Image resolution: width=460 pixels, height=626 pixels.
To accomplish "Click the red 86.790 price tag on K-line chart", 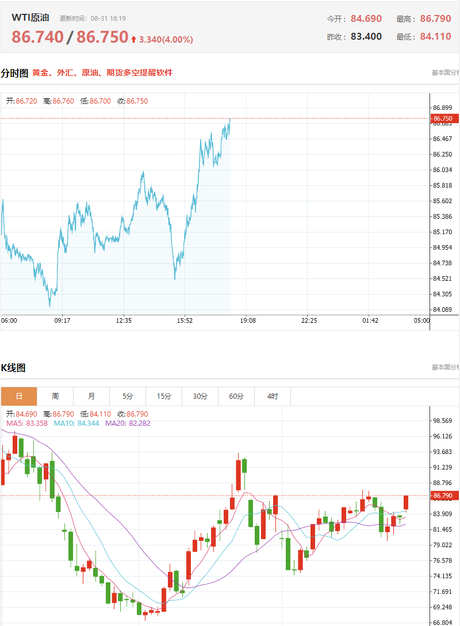I will point(444,495).
